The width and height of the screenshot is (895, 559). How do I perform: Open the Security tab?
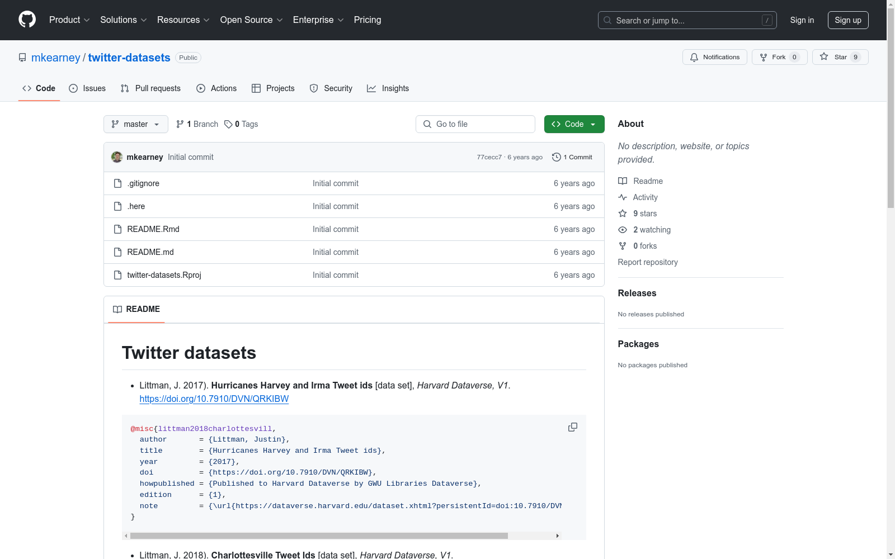(331, 88)
